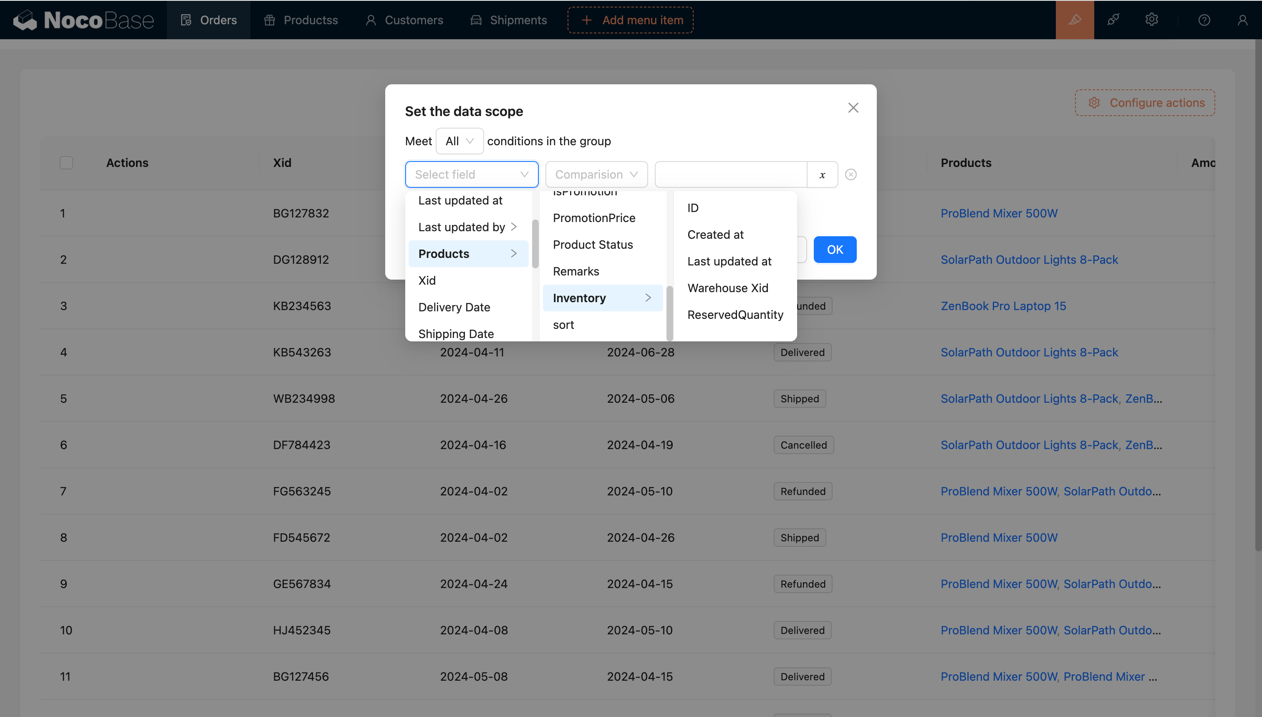The width and height of the screenshot is (1262, 717).
Task: Open ZenBook Pro Laptop 15 link
Action: 1003,306
